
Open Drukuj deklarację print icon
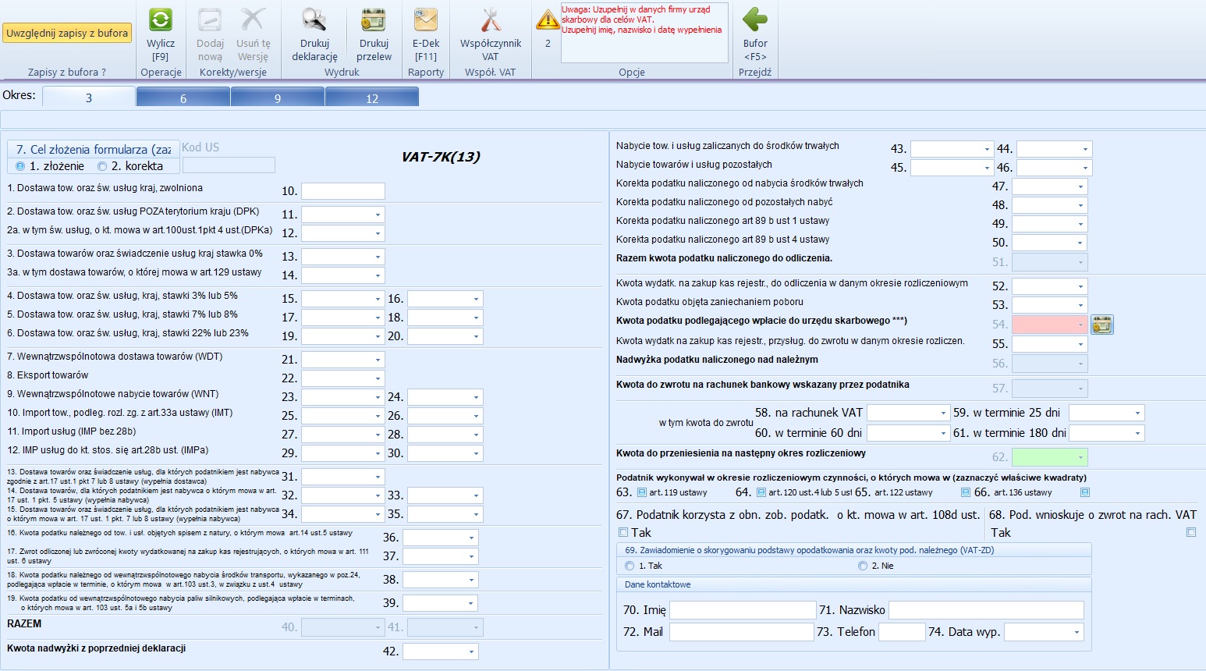pos(314,20)
